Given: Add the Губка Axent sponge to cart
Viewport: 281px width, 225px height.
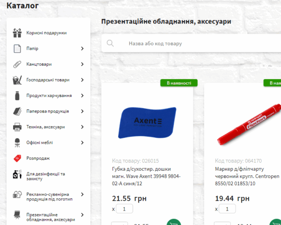Looking at the screenshot, I should [174, 223].
